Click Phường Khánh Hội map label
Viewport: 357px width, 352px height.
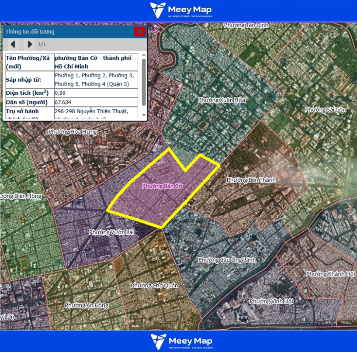point(328,274)
